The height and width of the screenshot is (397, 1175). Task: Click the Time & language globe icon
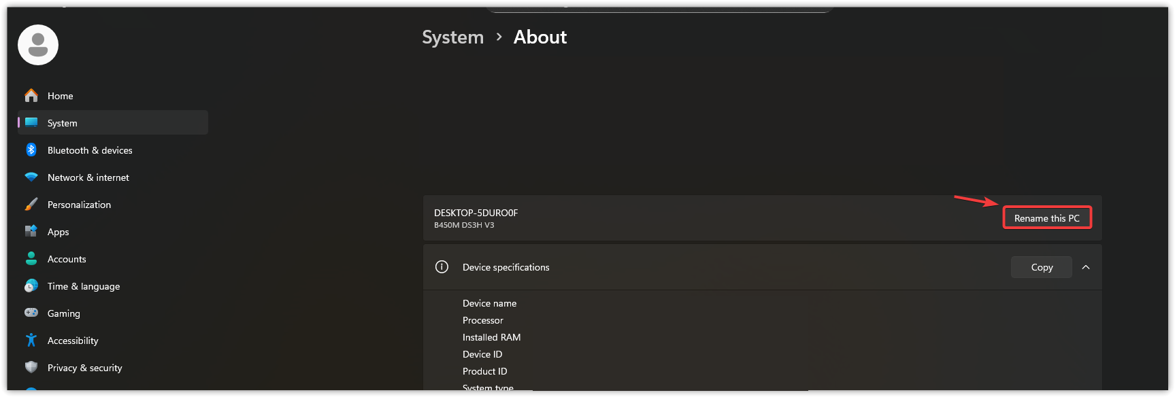[x=31, y=286]
